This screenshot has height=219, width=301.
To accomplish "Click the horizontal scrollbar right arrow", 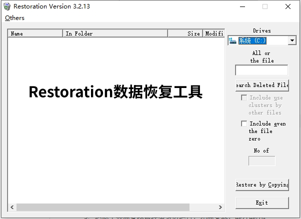I will coord(220,207).
